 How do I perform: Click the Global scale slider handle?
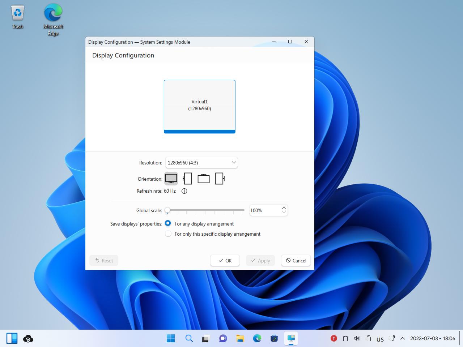(167, 210)
